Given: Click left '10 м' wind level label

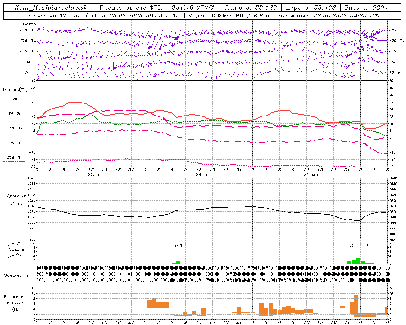Looking at the screenshot, I should coord(30,72).
